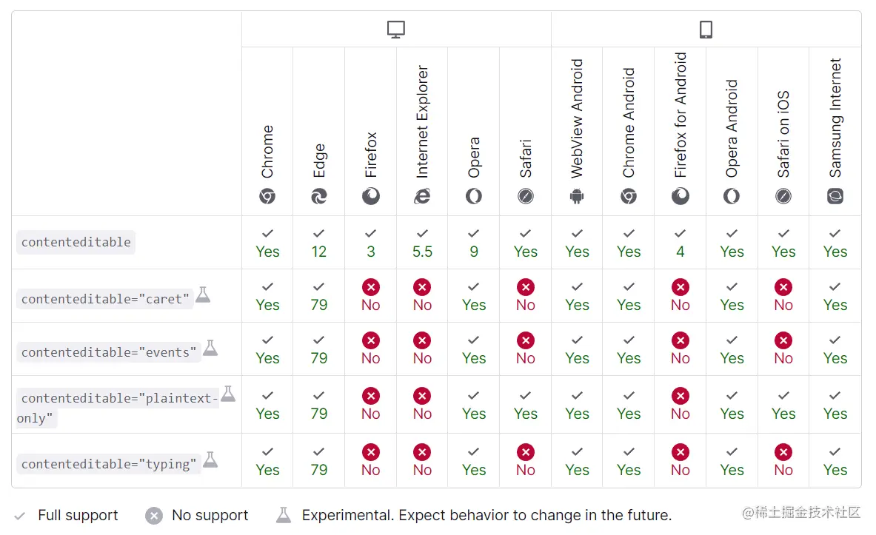Click red No icon for Firefox caret support
The height and width of the screenshot is (535, 876).
click(x=371, y=287)
